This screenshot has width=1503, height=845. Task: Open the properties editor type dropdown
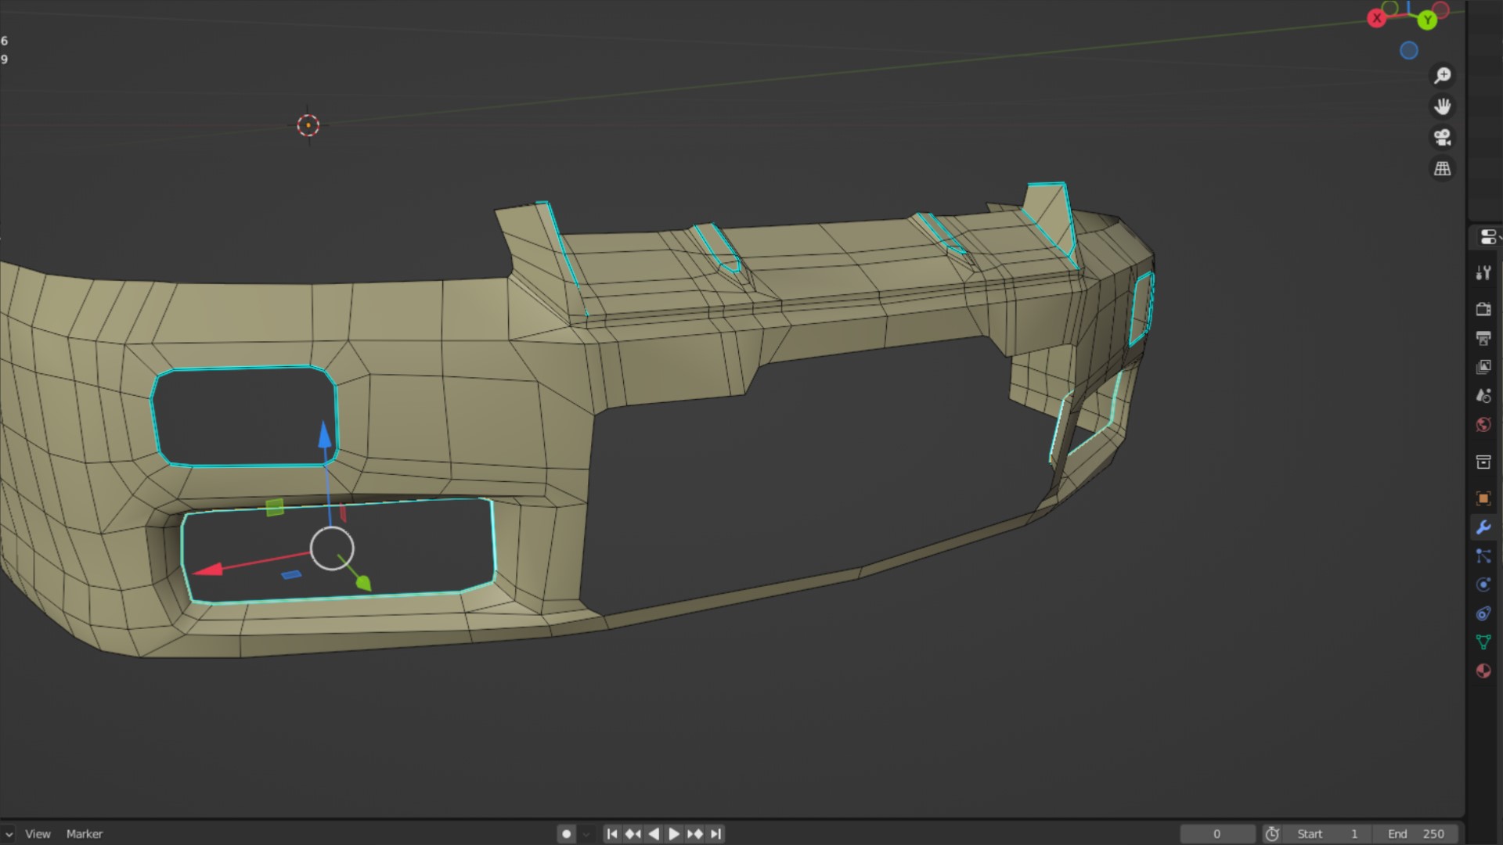tap(1489, 237)
